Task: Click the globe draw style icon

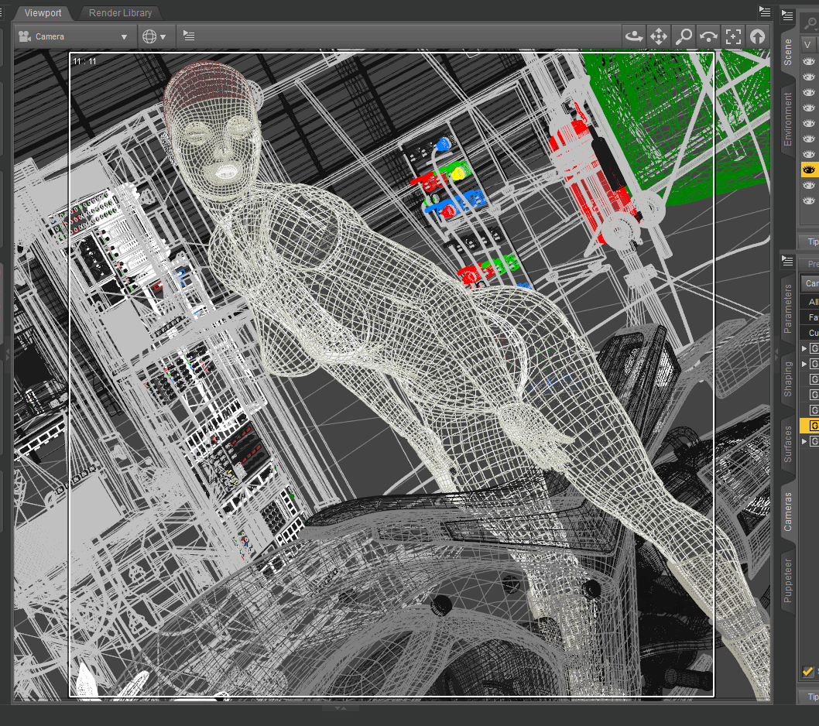Action: [149, 36]
